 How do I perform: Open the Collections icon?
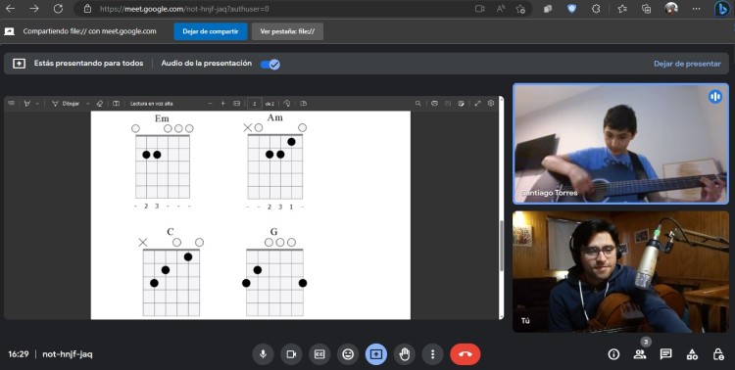click(647, 9)
